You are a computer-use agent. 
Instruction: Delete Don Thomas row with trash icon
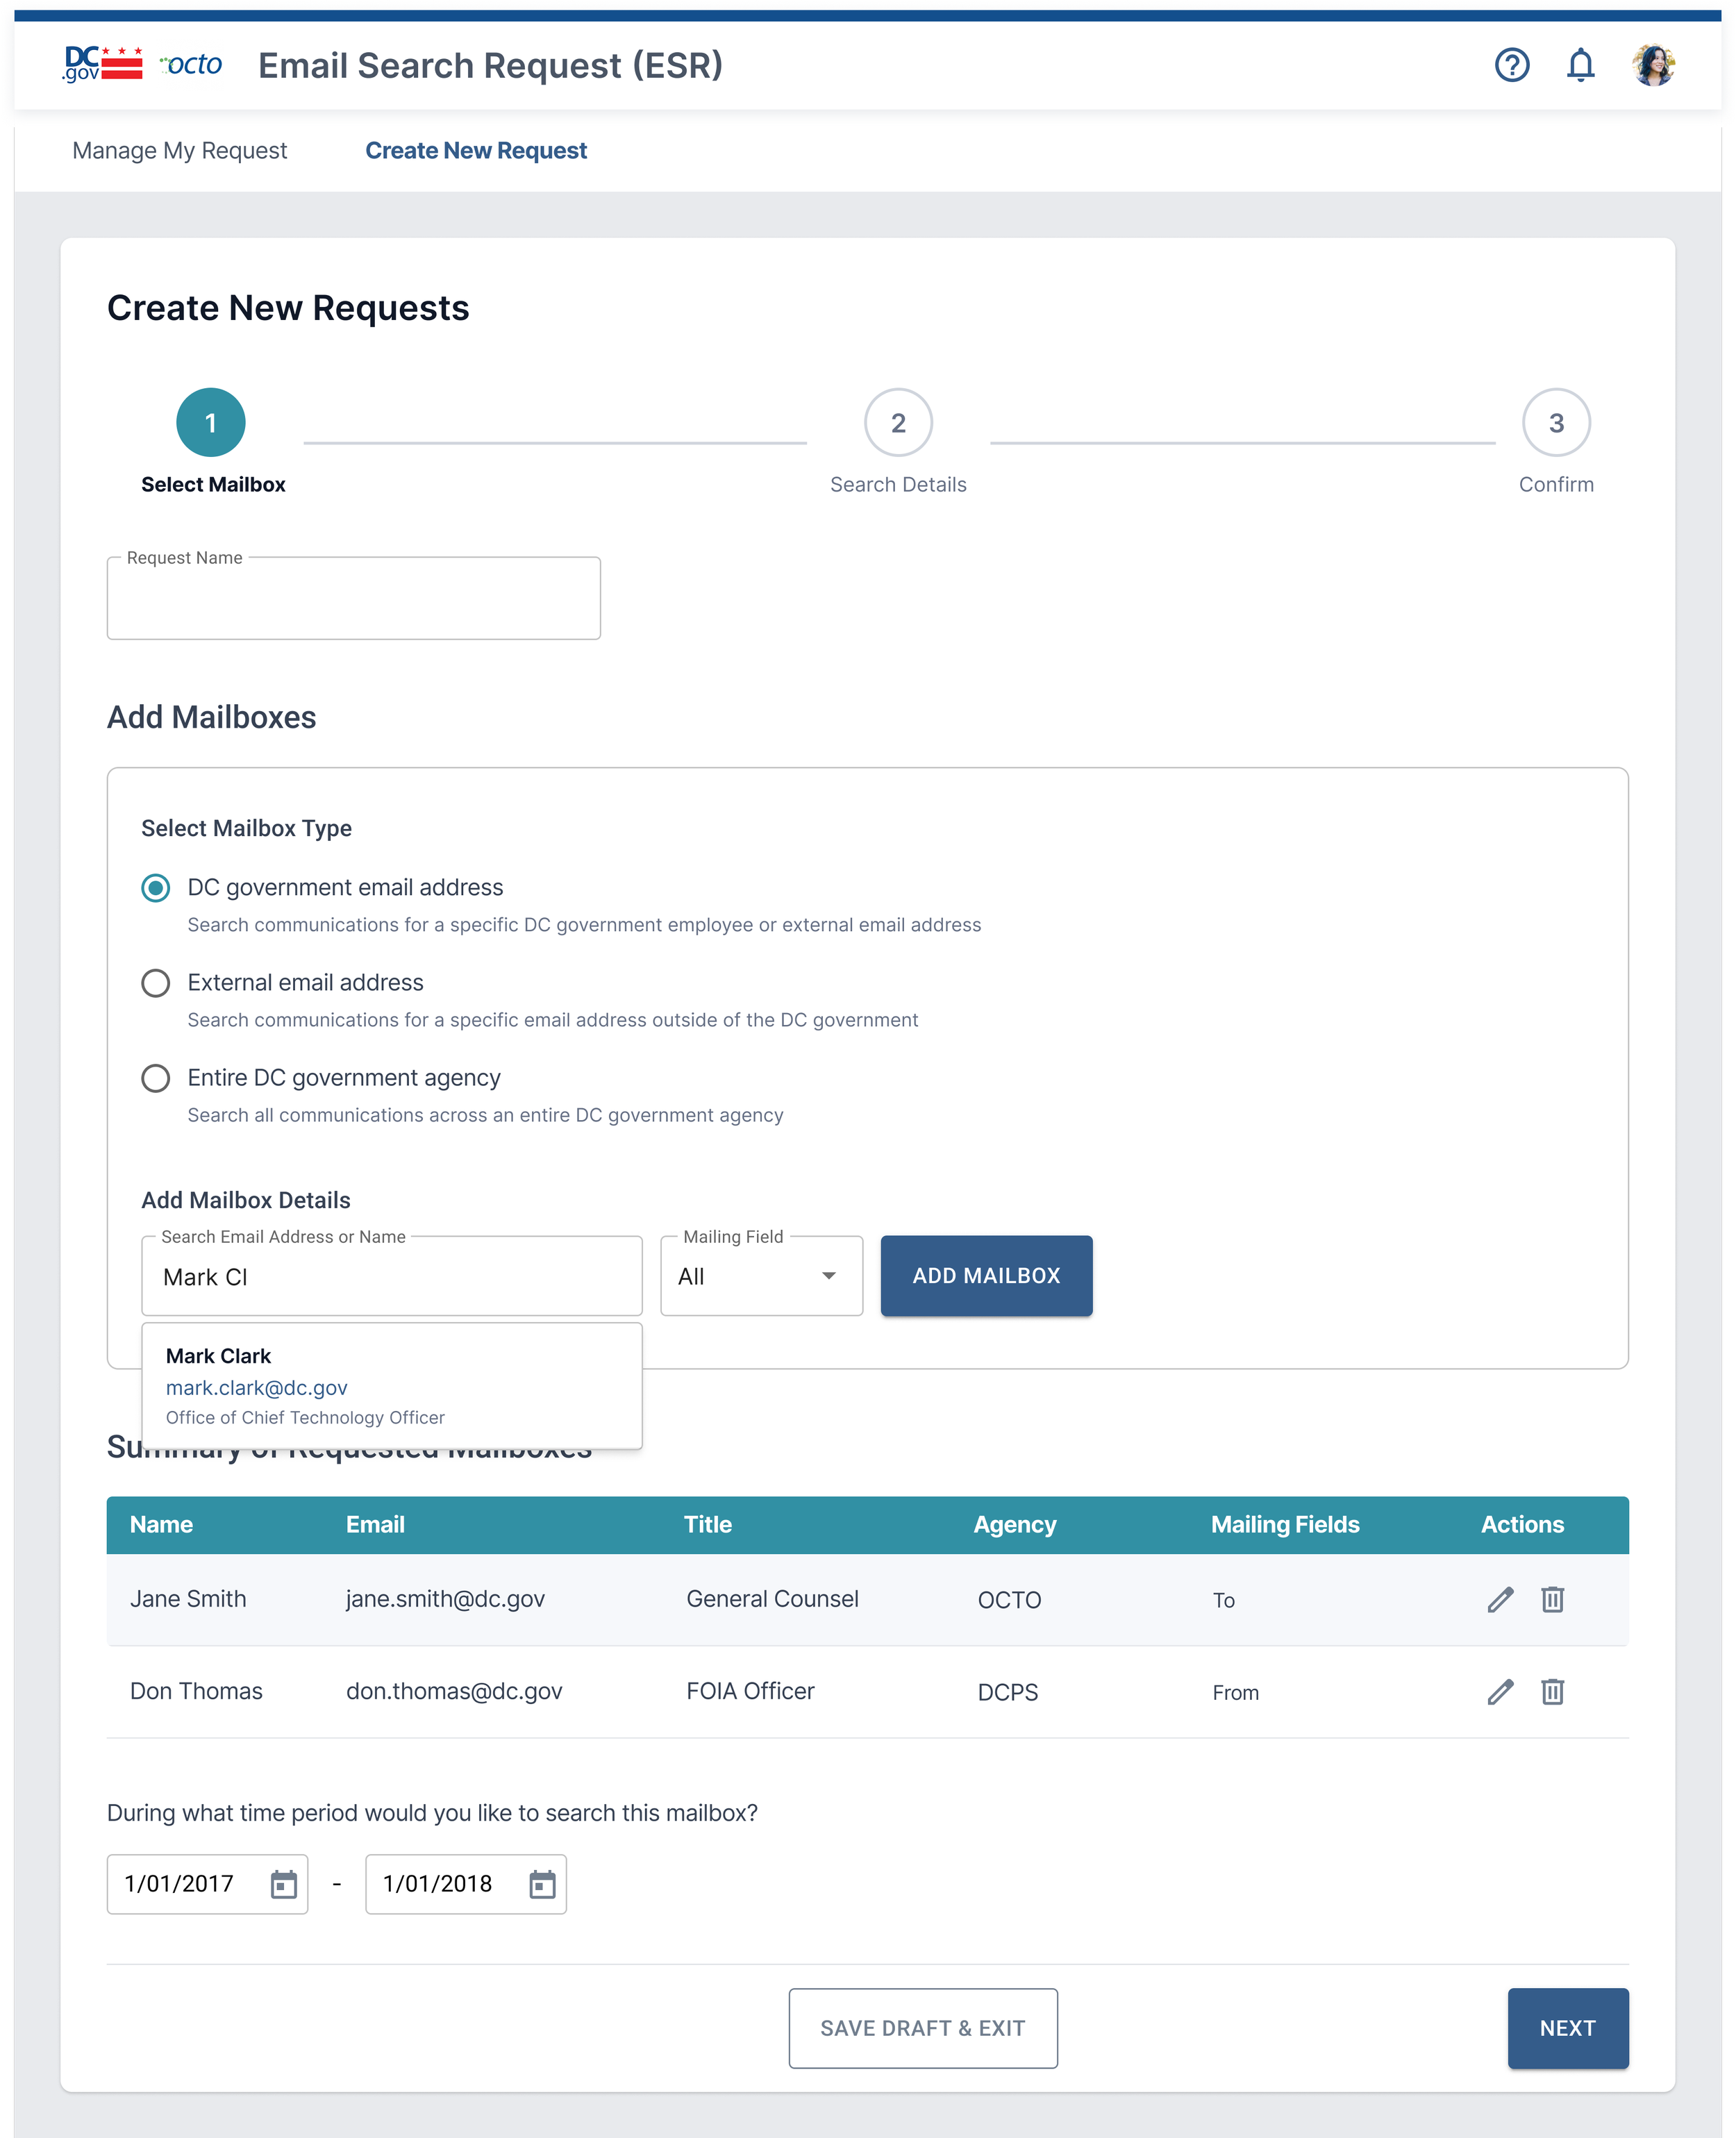pyautogui.click(x=1552, y=1692)
